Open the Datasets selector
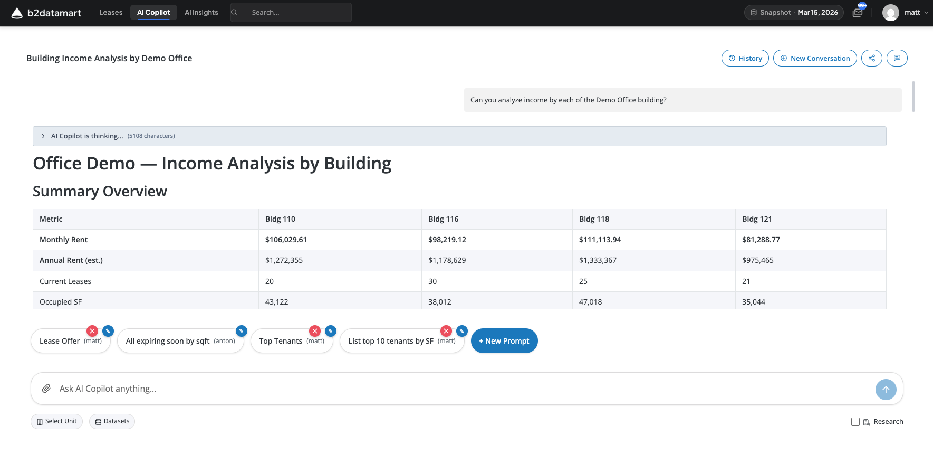The width and height of the screenshot is (933, 464). click(x=112, y=421)
